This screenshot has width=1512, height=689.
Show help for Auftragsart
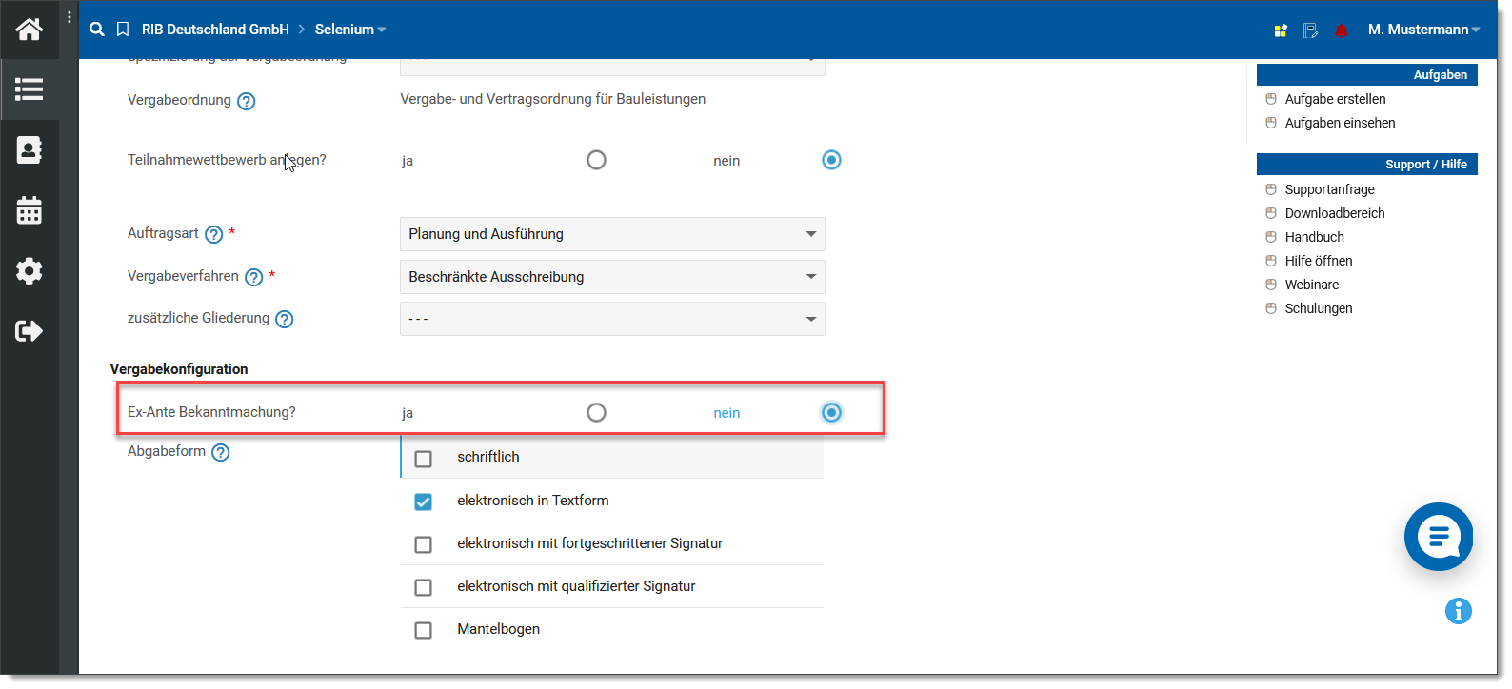click(x=214, y=234)
